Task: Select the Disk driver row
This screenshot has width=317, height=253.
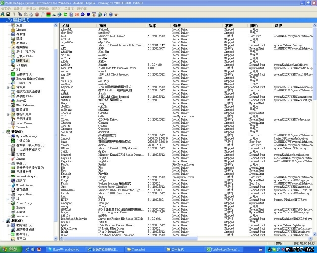Action: 186,135
